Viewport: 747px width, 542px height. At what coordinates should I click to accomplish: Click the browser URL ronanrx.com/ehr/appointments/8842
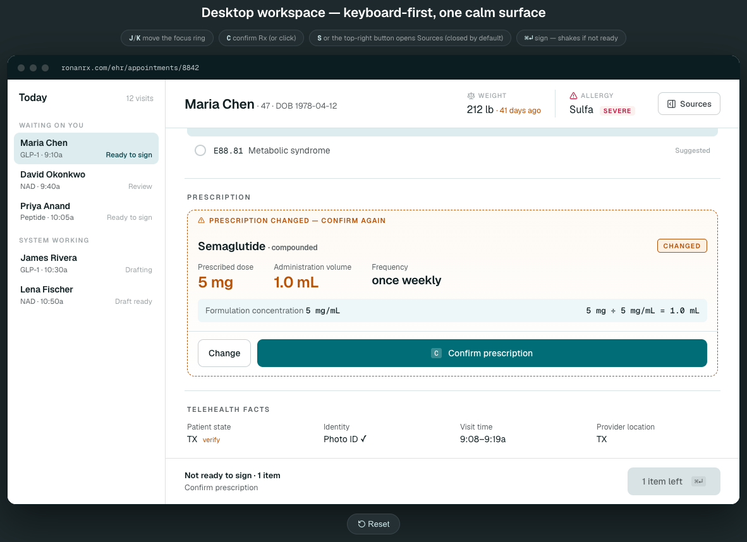click(130, 68)
